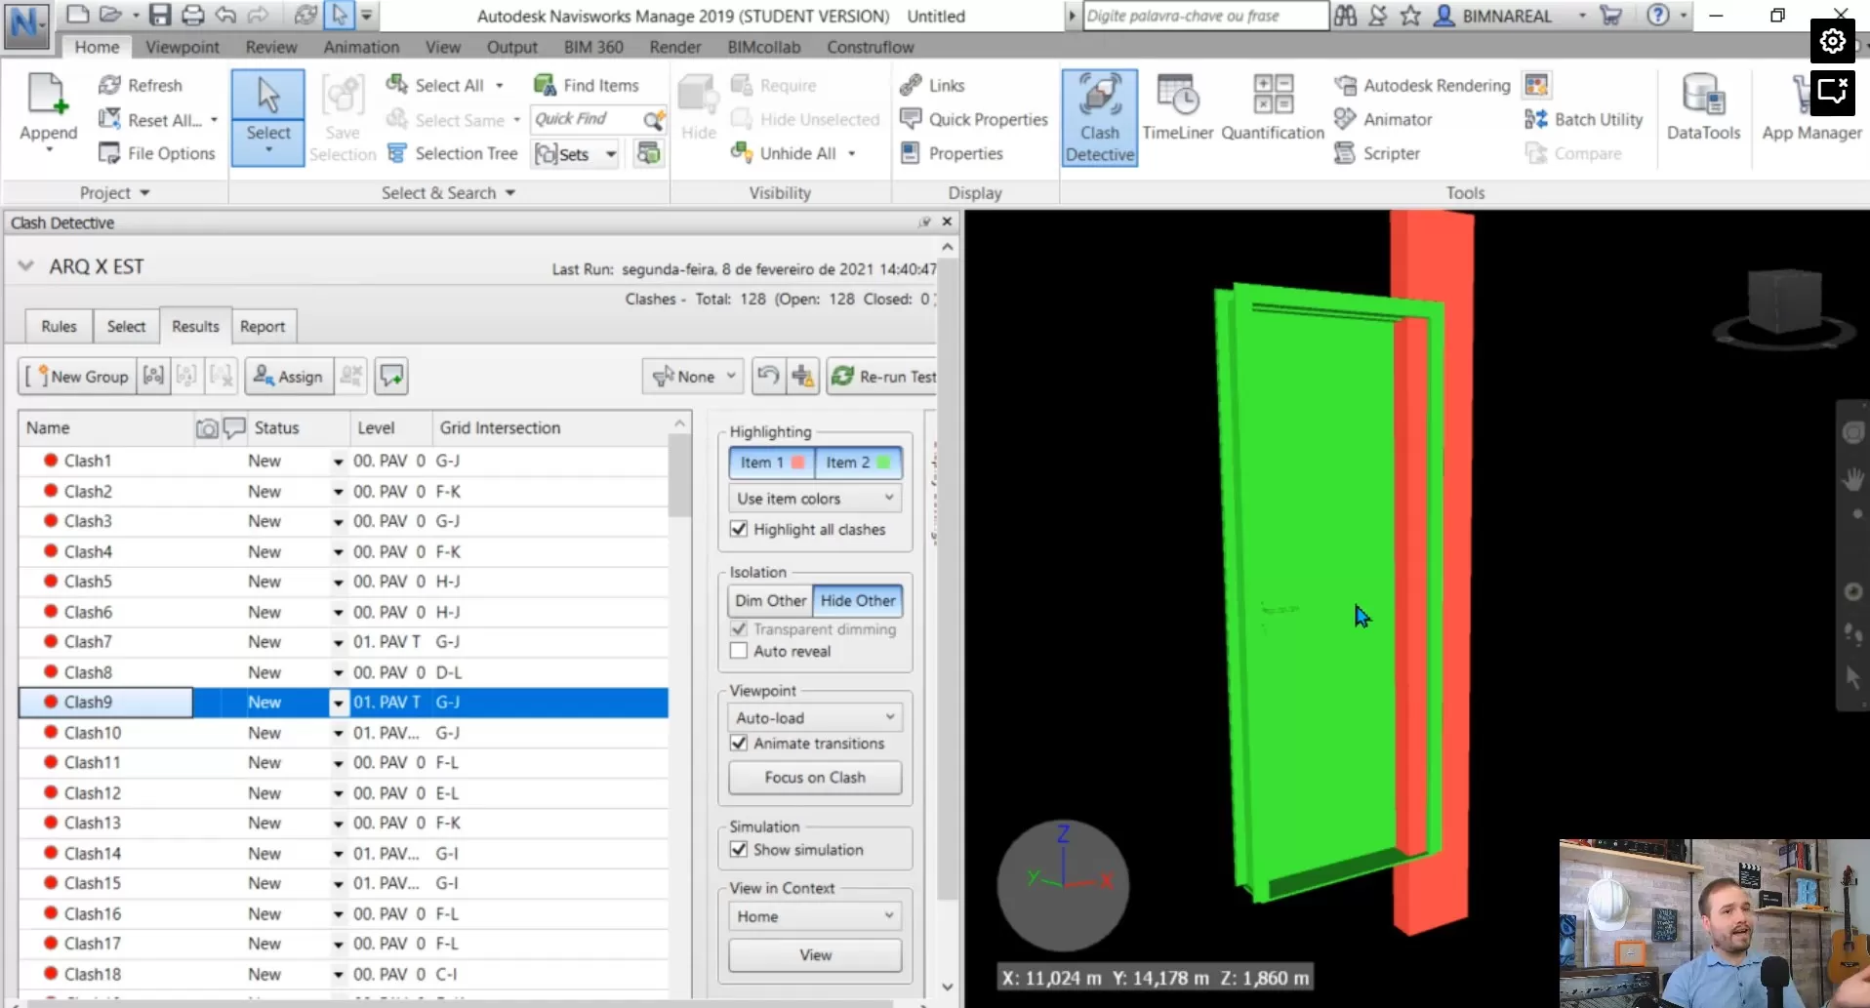Click the Undo arrow in quick access toolbar
This screenshot has width=1870, height=1008.
[x=225, y=15]
